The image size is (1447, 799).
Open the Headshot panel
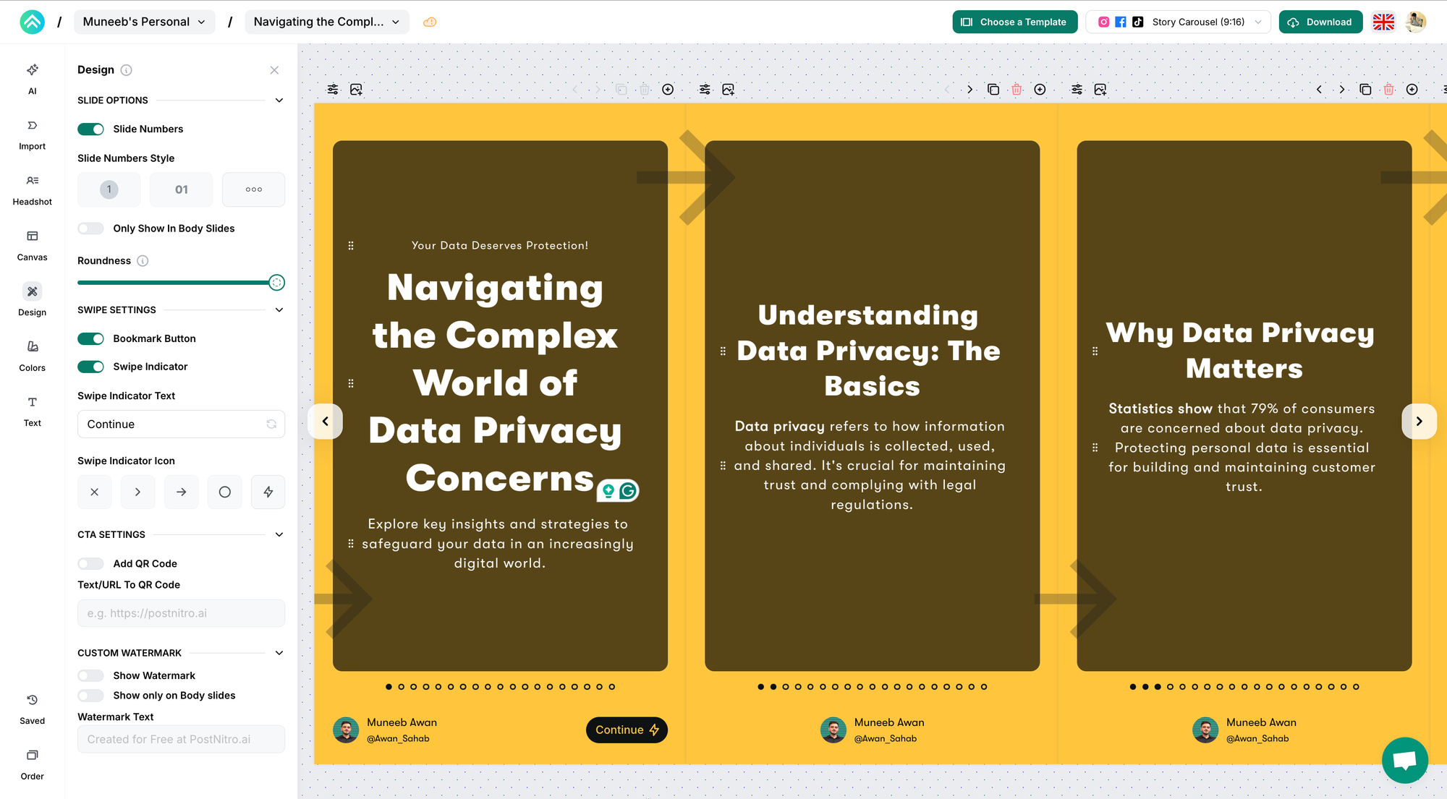[32, 189]
